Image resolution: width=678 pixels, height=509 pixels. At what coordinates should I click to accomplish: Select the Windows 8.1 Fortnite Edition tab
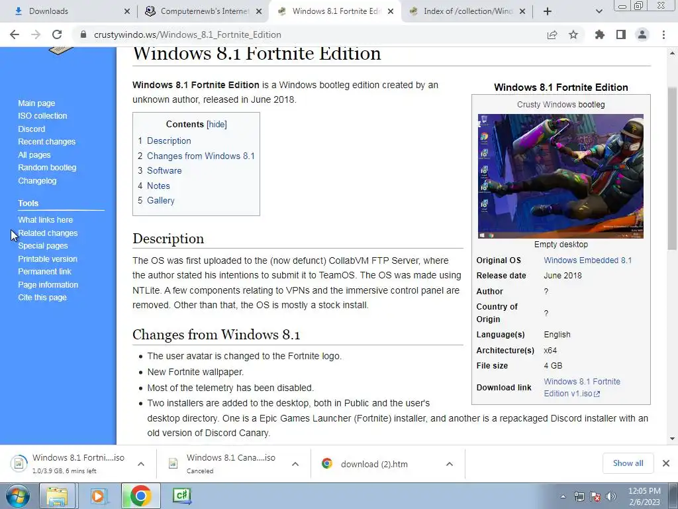336,11
